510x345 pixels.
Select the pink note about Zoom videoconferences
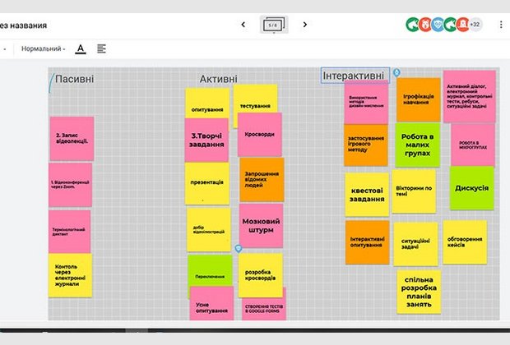click(70, 185)
